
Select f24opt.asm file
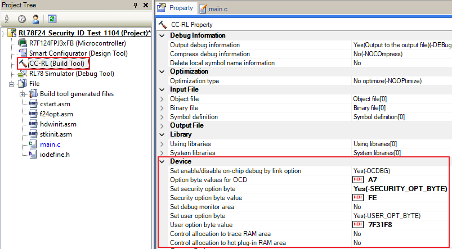point(56,114)
